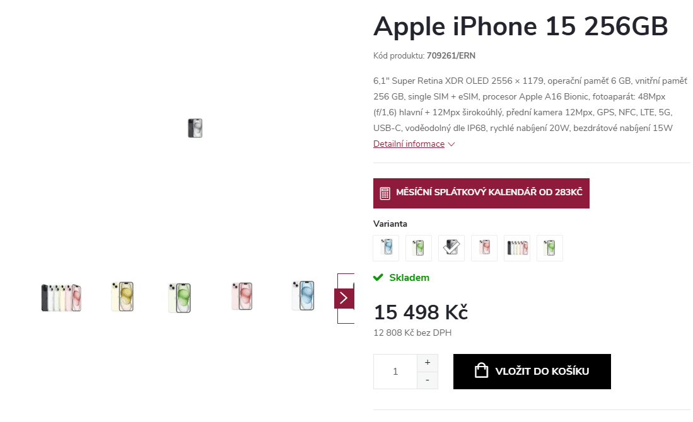Open the monthly installment calendar from 283Kč
This screenshot has width=693, height=422.
tap(481, 193)
